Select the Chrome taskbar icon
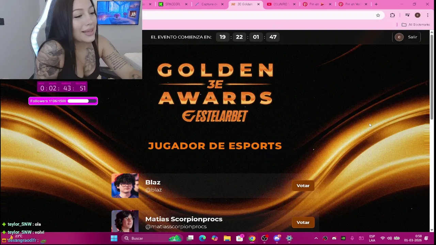This screenshot has width=436, height=245. tap(252, 238)
